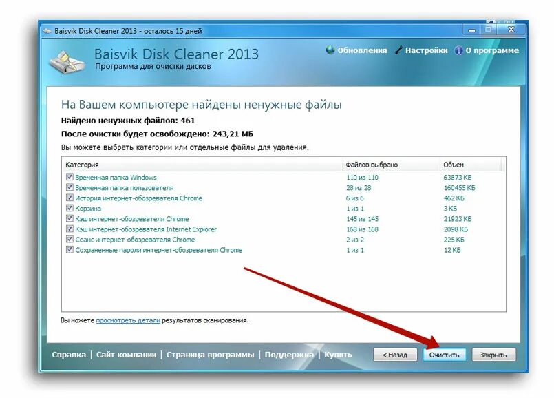Open Настройки
Viewport: 554px width, 398px height.
click(426, 50)
